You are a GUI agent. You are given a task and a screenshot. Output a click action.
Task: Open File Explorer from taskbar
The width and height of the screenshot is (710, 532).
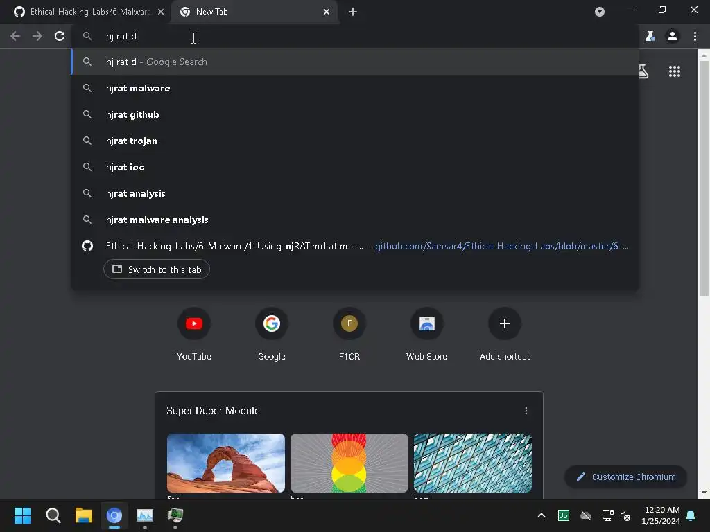[84, 515]
